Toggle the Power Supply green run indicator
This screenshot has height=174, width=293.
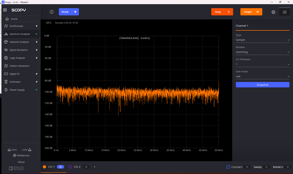[x=37, y=90]
